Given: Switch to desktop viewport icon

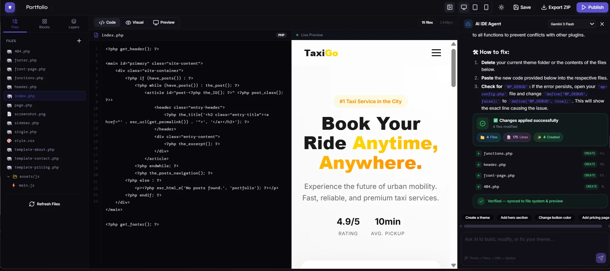Looking at the screenshot, I should point(464,7).
